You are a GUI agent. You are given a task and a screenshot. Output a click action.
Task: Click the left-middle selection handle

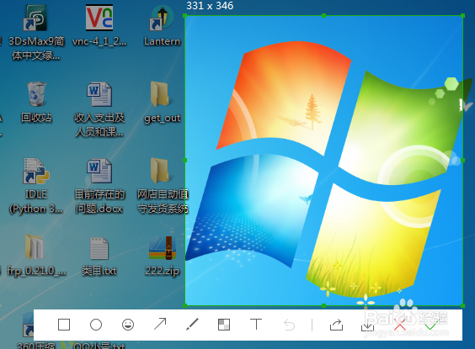185,161
